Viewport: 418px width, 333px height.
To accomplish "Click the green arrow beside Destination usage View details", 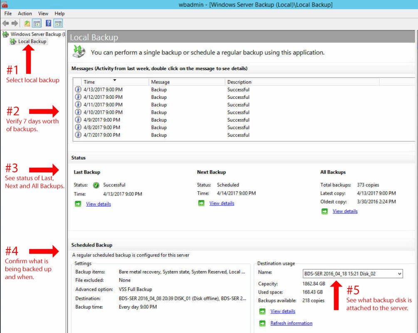I will (x=262, y=311).
